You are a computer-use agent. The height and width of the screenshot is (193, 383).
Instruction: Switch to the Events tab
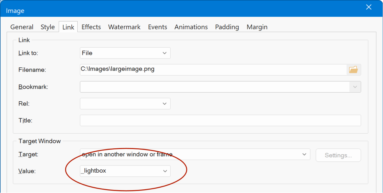click(x=157, y=27)
